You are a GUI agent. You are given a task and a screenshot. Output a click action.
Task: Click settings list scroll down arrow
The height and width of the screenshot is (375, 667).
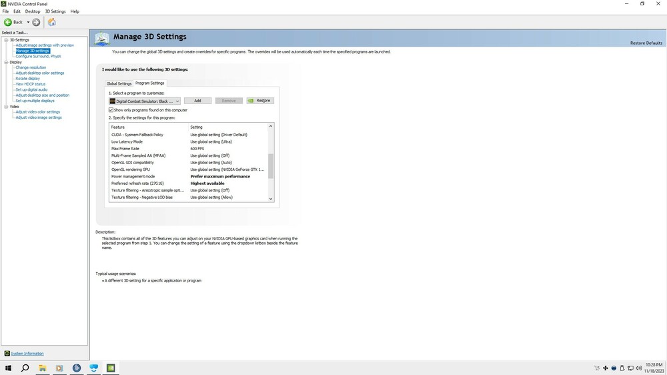tap(271, 199)
